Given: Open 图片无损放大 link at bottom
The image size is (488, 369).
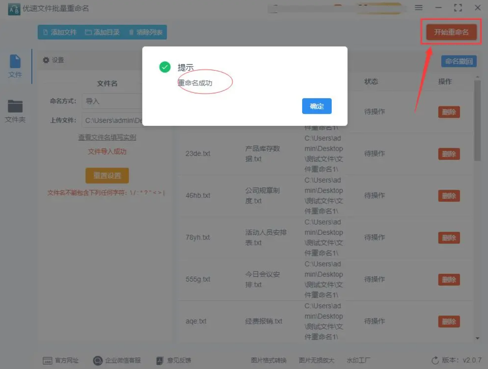Looking at the screenshot, I should [316, 360].
